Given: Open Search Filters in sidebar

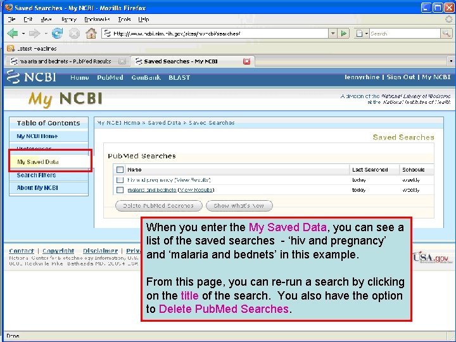Looking at the screenshot, I should pos(36,175).
